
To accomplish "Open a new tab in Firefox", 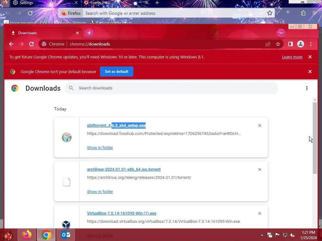I will [157, 3].
